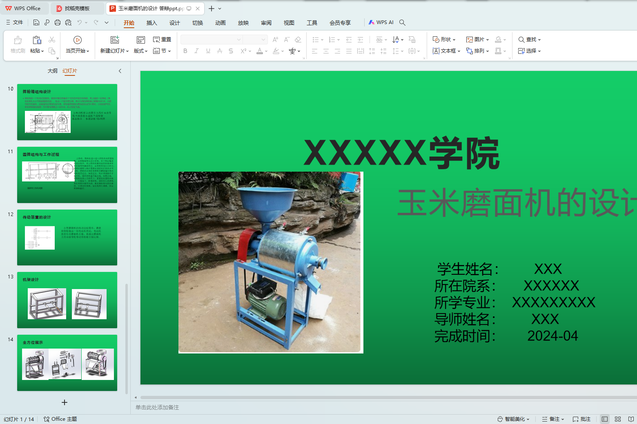Click the WPS AI button

tap(381, 22)
